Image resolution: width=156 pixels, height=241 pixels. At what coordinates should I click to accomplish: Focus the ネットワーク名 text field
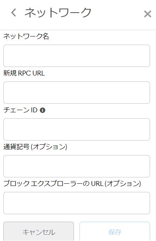click(x=77, y=56)
